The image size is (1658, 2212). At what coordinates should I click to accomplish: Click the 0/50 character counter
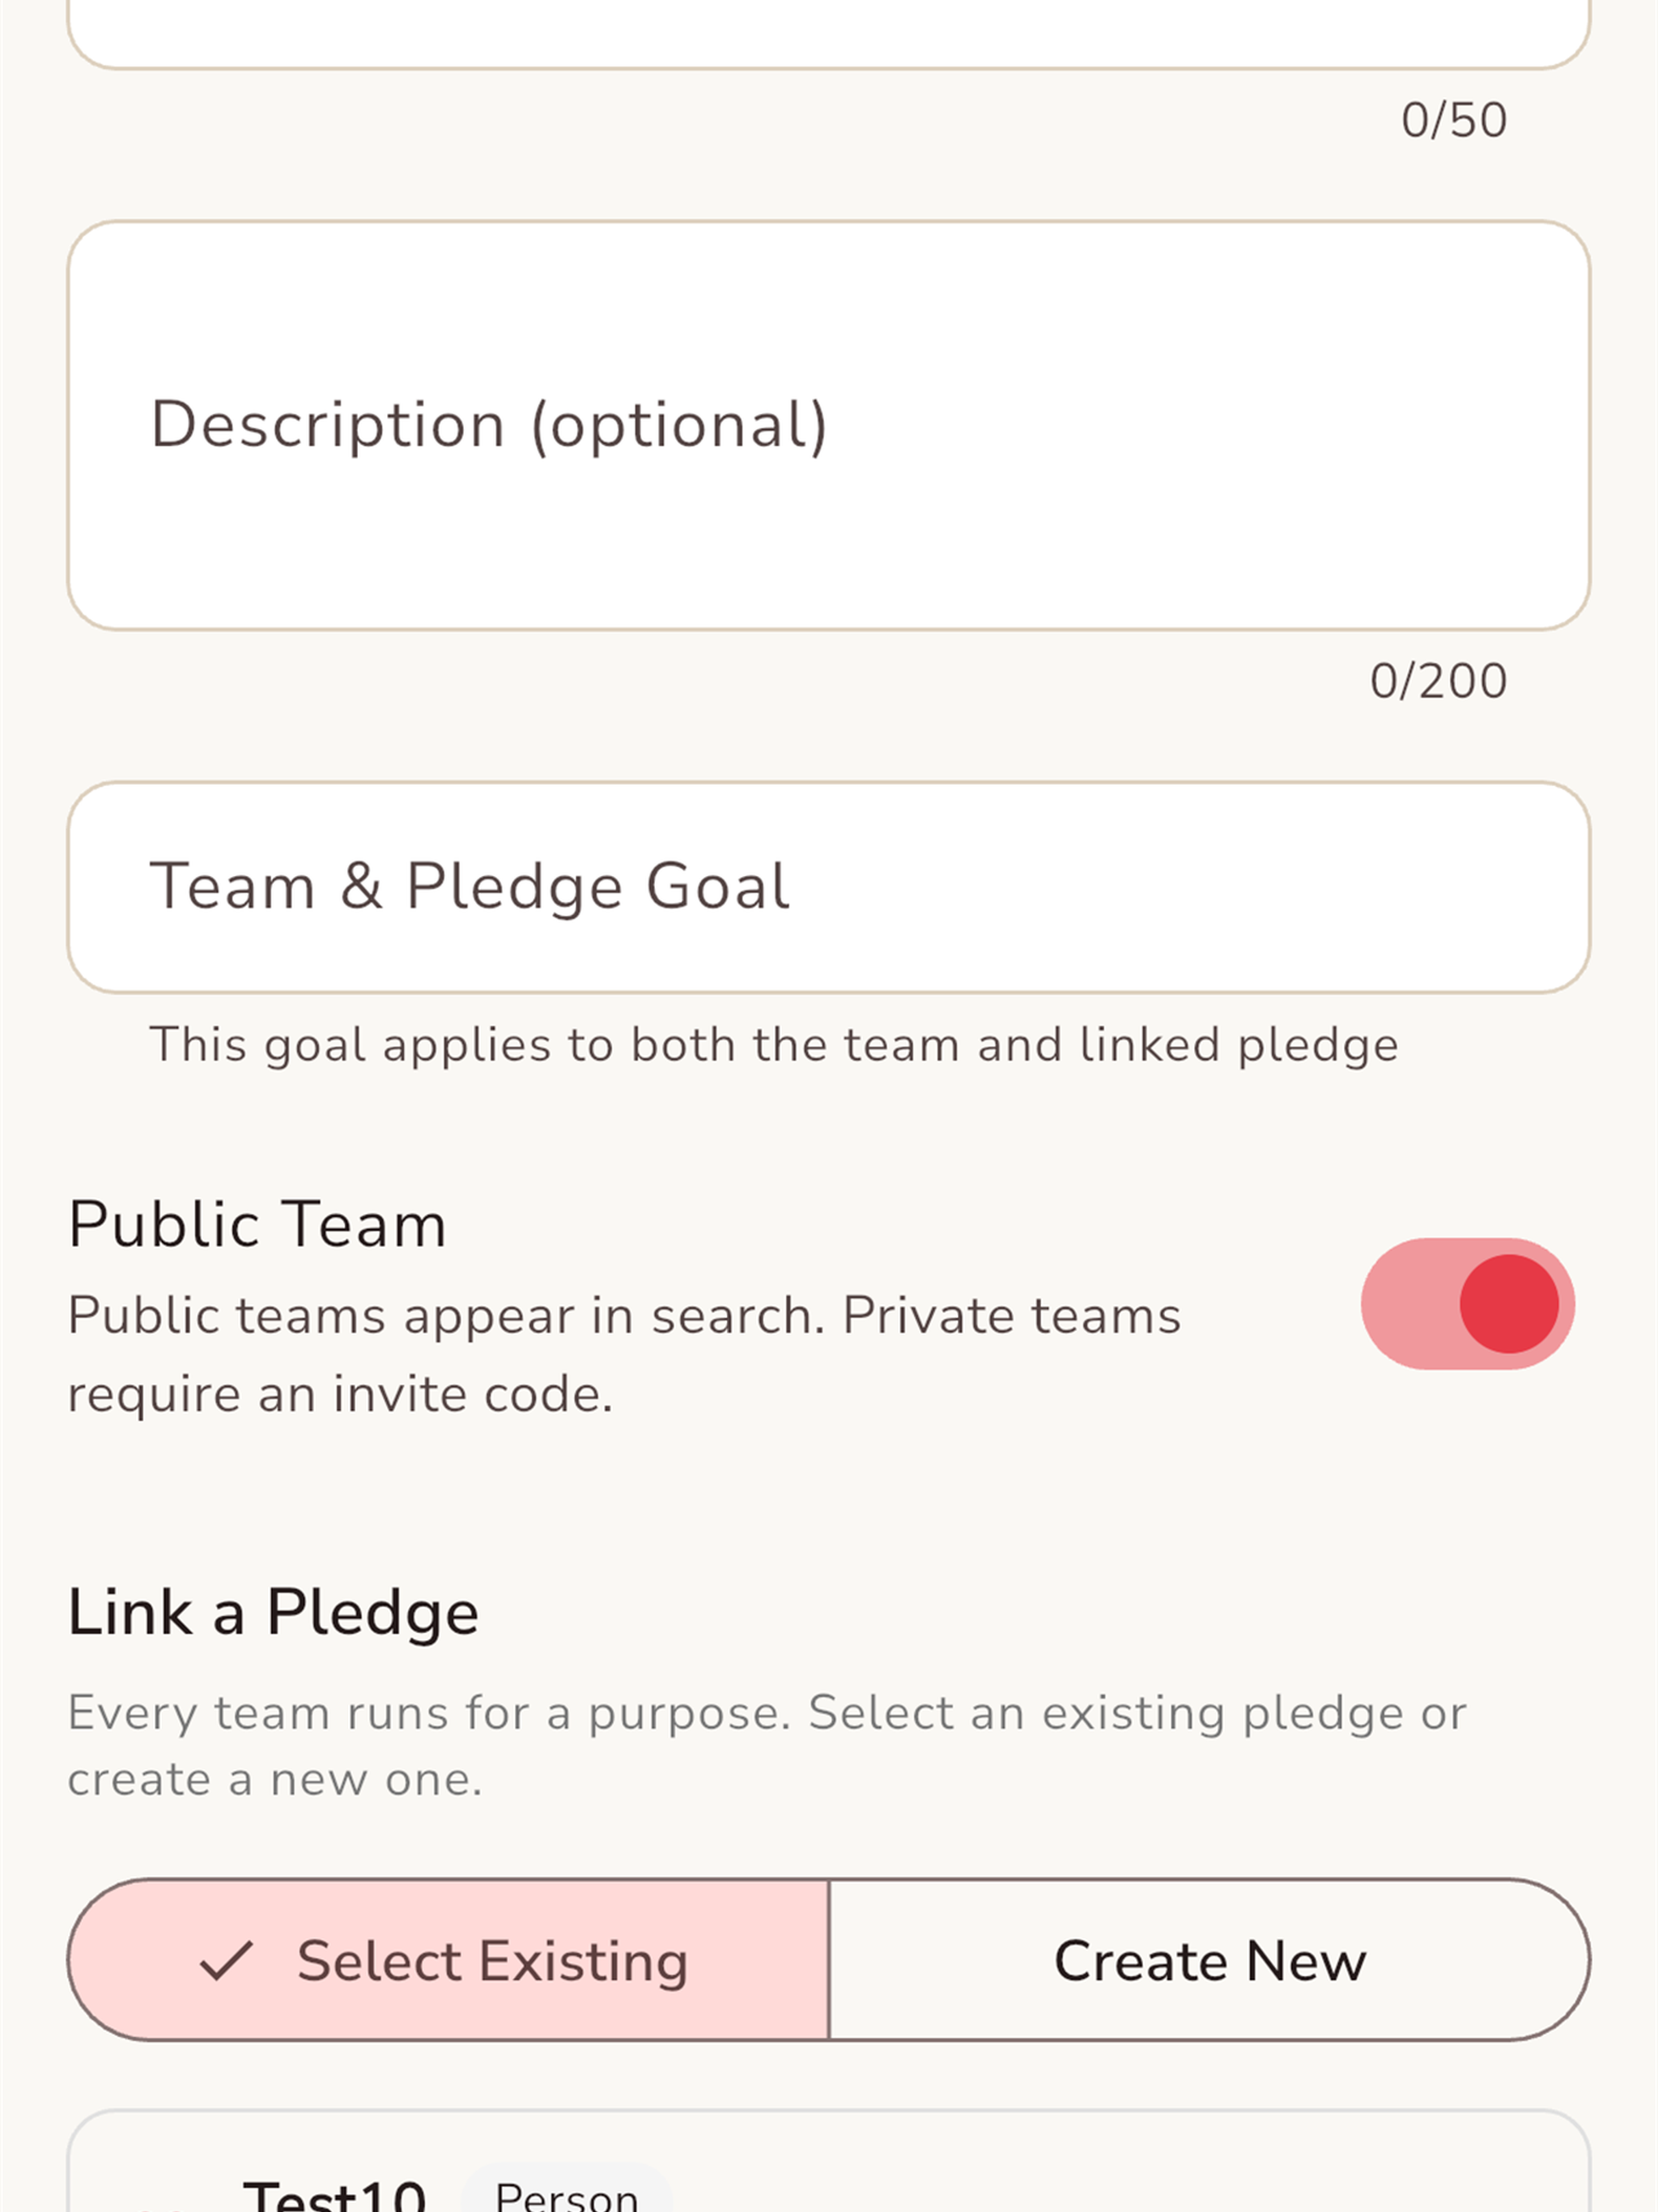click(1454, 120)
